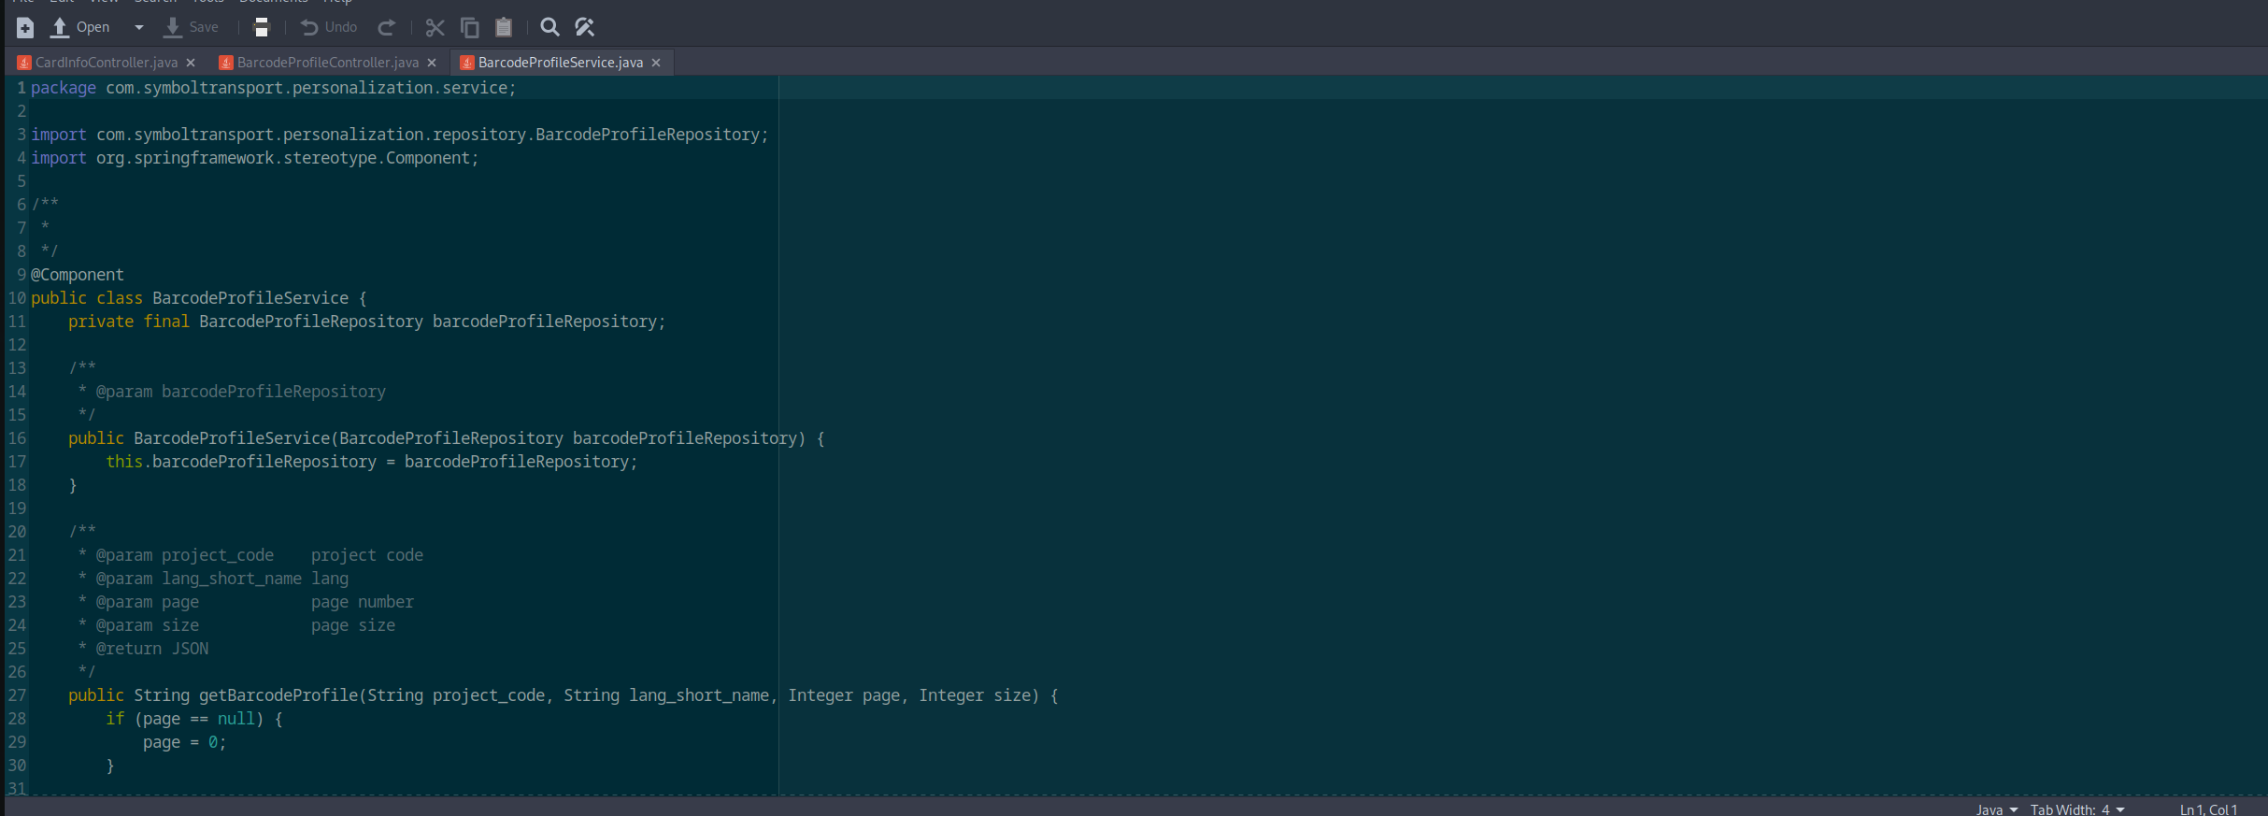Image resolution: width=2268 pixels, height=816 pixels.
Task: Click the Copy icon in toolbar
Action: click(470, 28)
